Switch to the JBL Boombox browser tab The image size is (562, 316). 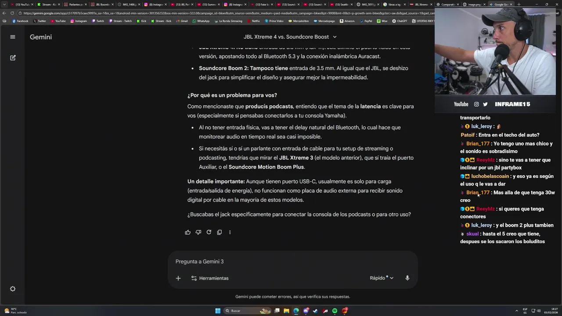[102, 4]
